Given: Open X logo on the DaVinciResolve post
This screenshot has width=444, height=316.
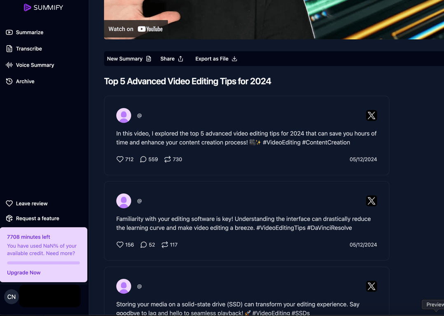Looking at the screenshot, I should [x=372, y=201].
